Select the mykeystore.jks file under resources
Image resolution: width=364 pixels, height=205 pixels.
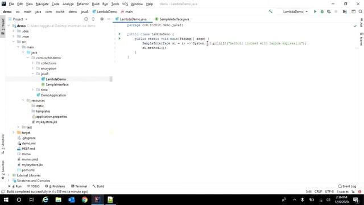(47, 122)
